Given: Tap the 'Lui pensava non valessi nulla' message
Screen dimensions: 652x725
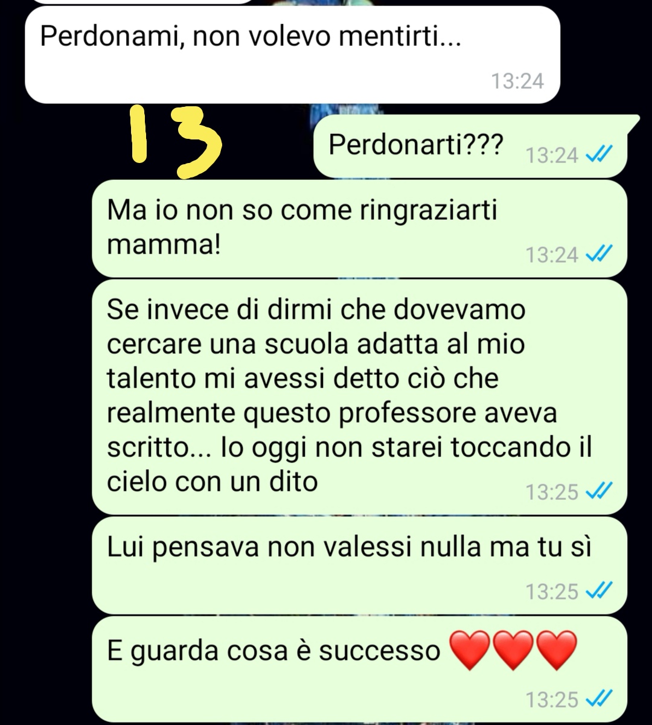Looking at the screenshot, I should [360, 565].
